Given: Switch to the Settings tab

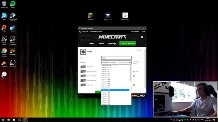Looking at the screenshot, I should [x=112, y=43].
